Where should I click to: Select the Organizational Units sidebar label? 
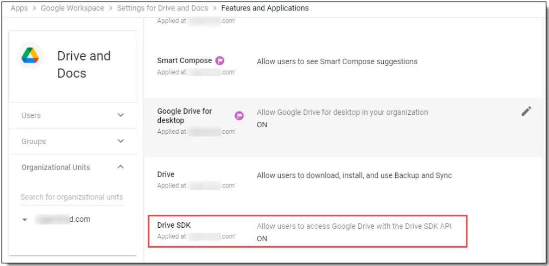56,167
